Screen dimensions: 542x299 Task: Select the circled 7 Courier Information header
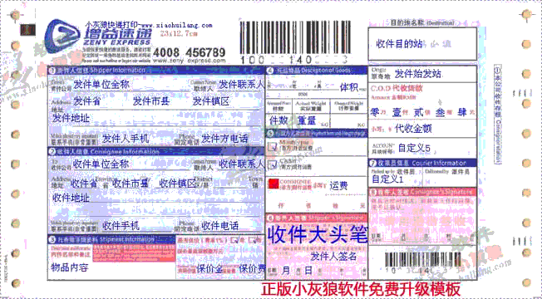pos(422,163)
